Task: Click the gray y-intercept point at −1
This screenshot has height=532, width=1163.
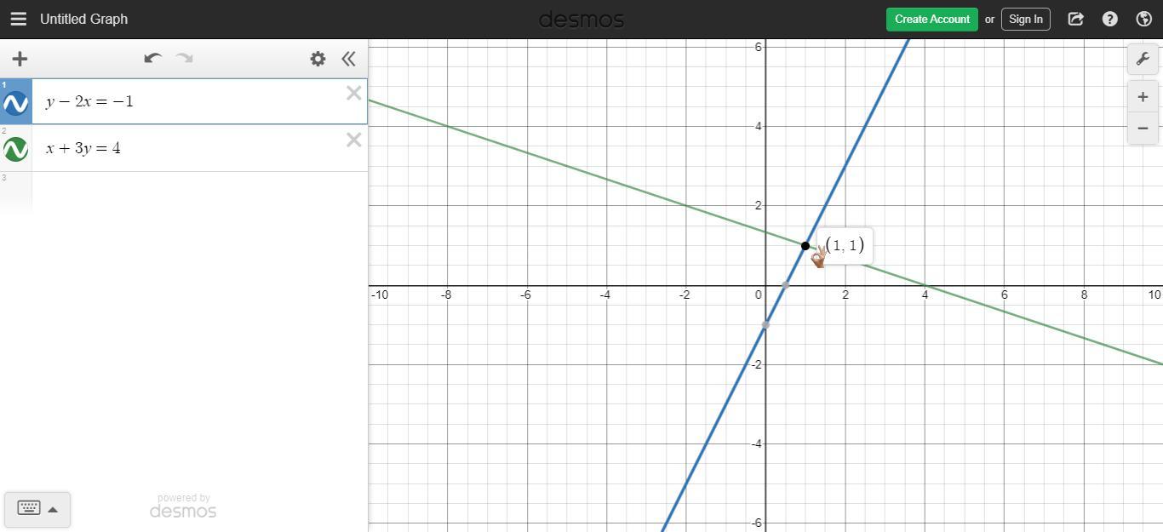Action: tap(765, 325)
